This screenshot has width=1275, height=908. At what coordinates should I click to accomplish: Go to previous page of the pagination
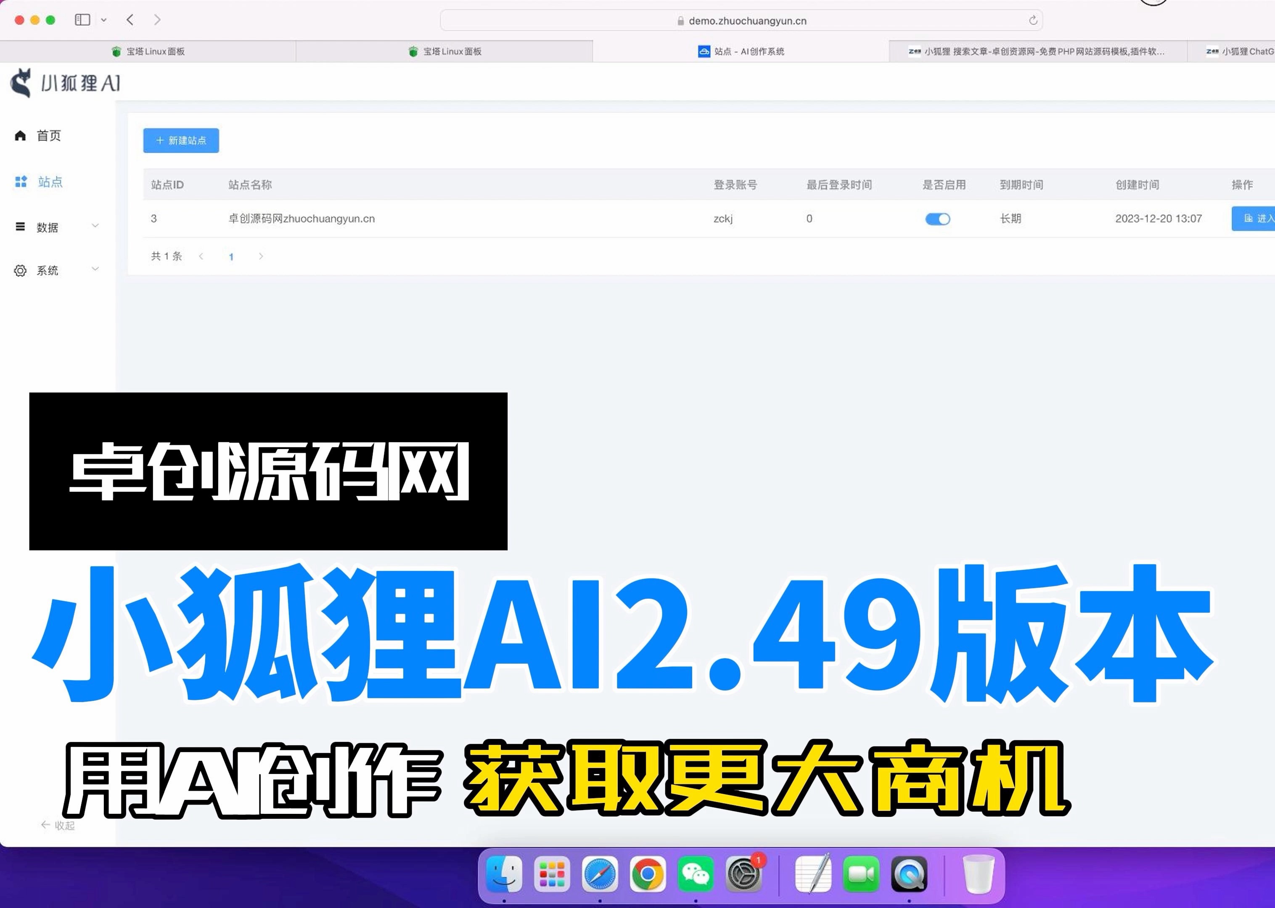pos(201,256)
